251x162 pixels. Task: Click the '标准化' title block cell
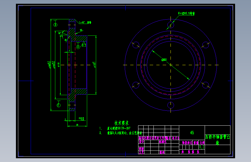(163, 142)
